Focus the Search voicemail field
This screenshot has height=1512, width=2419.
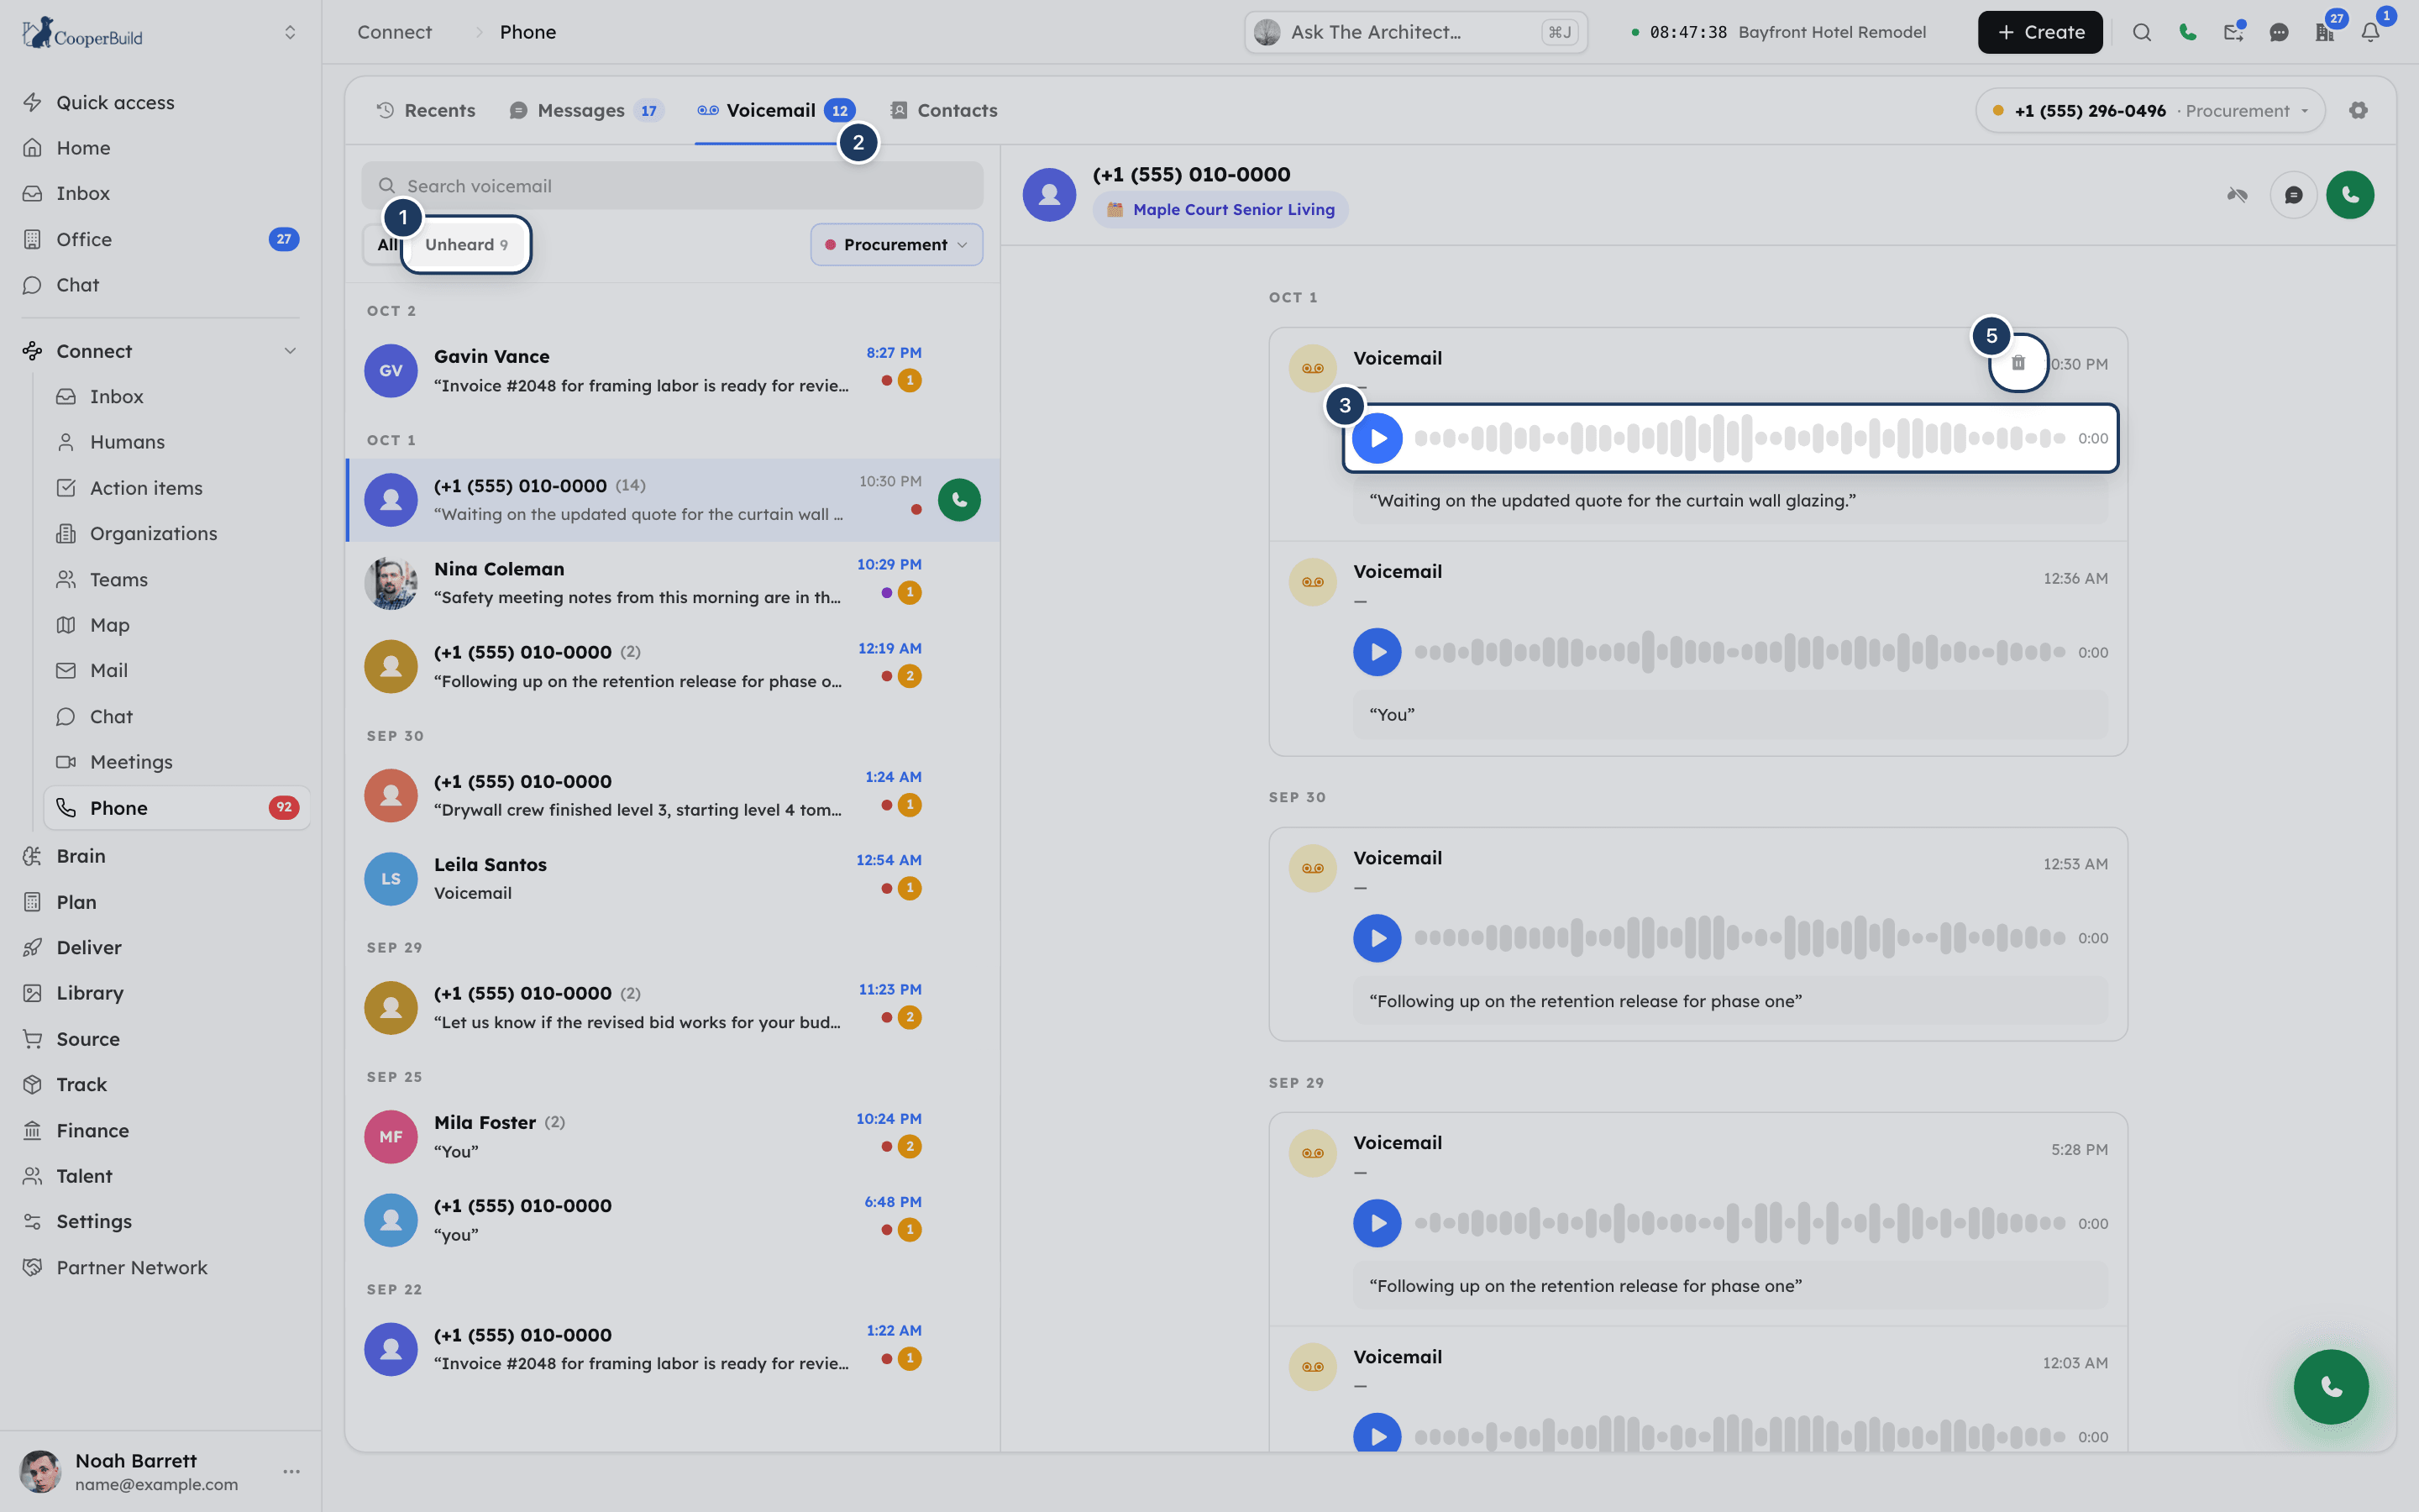[672, 186]
